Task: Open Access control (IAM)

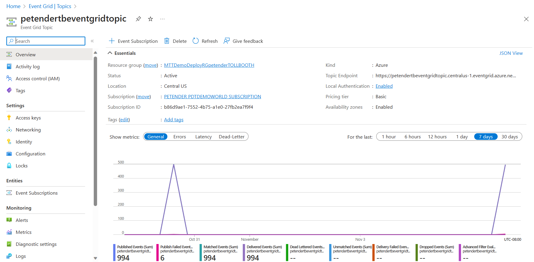Action: [38, 78]
